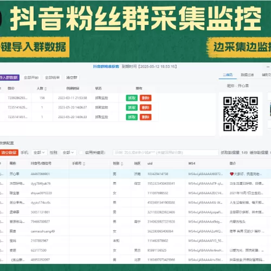Click creation time 2023-05-20 14:06:33
This screenshot has width=271, height=271.
click(73, 117)
